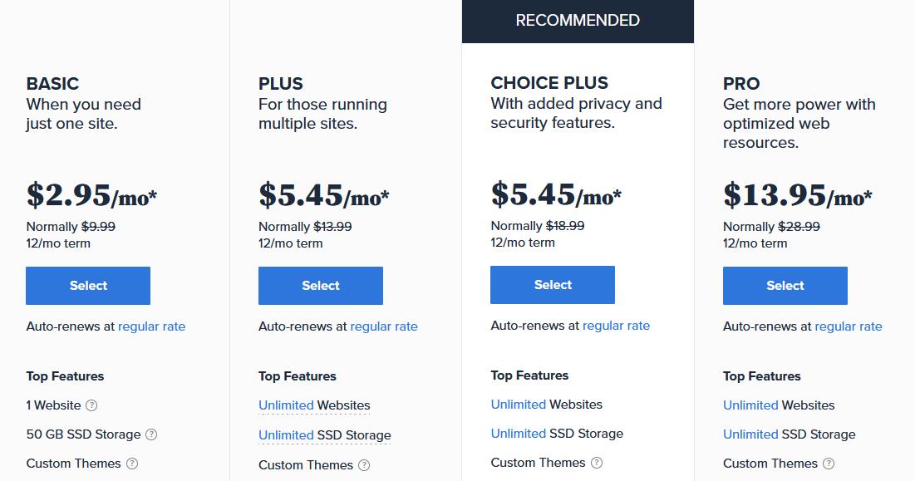Click the $13.95/mo Pro price
The height and width of the screenshot is (481, 915).
tap(797, 194)
